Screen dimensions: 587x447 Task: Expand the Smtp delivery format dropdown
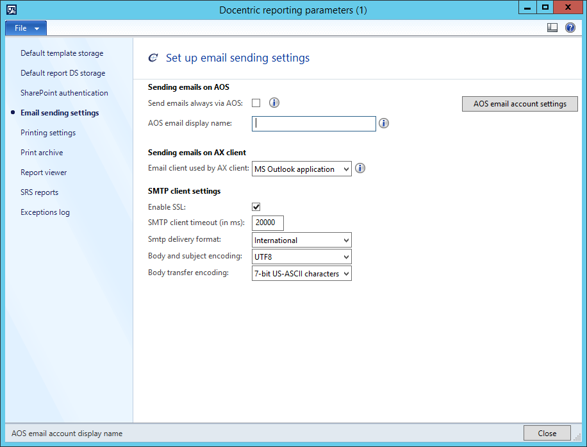click(x=302, y=240)
